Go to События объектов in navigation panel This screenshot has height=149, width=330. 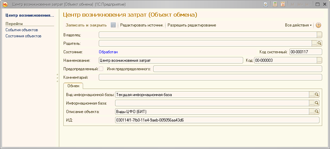click(21, 30)
